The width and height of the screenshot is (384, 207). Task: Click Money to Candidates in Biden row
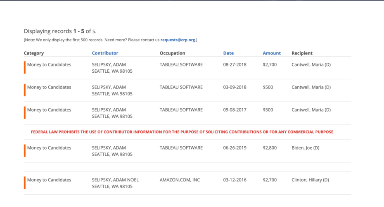[49, 148]
